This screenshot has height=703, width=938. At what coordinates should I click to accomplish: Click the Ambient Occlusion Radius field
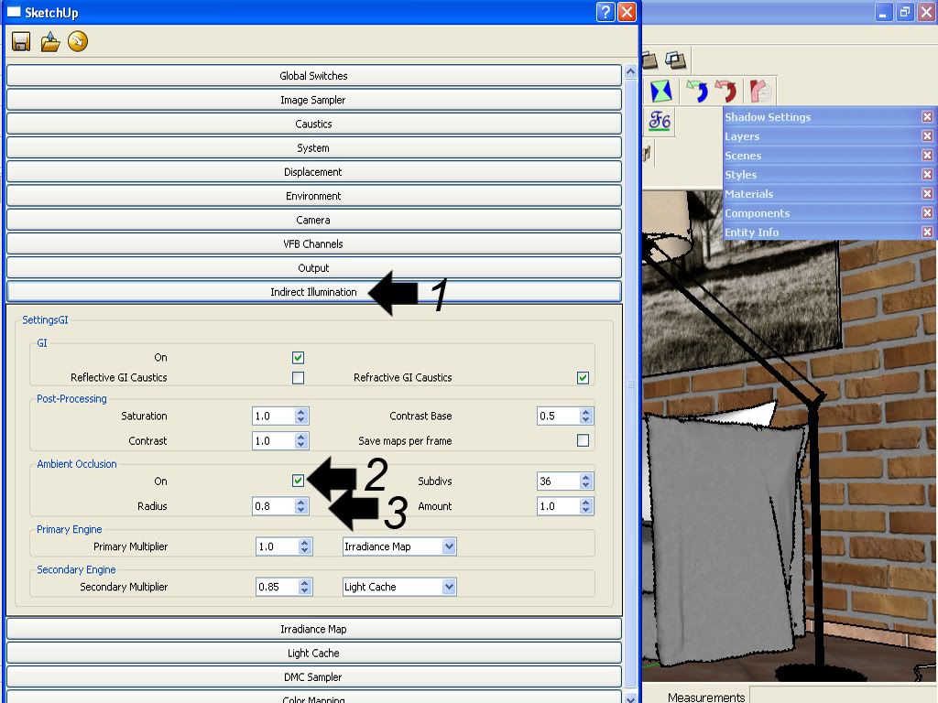pyautogui.click(x=273, y=506)
